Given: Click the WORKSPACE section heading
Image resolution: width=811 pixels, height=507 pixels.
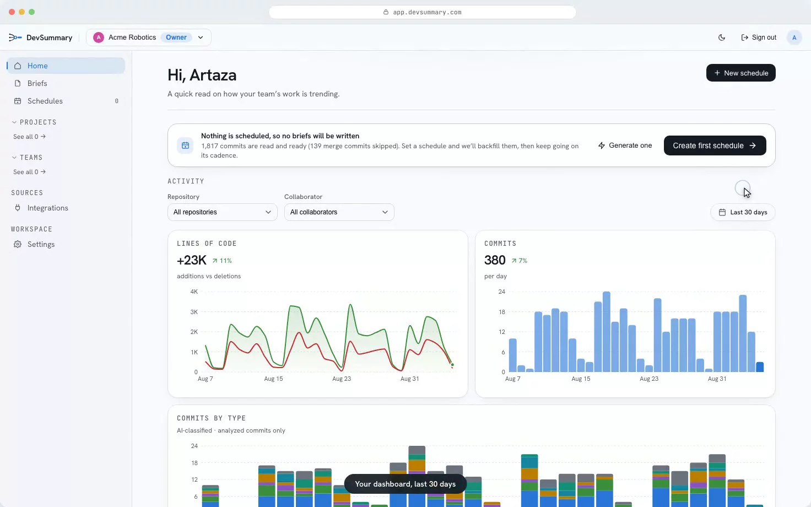Looking at the screenshot, I should [31, 229].
